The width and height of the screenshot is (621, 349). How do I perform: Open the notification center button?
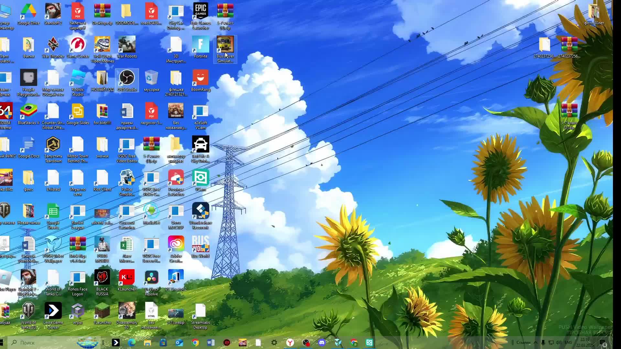point(603,343)
